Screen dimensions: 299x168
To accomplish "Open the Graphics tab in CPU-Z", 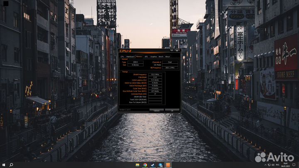I will point(153,56).
